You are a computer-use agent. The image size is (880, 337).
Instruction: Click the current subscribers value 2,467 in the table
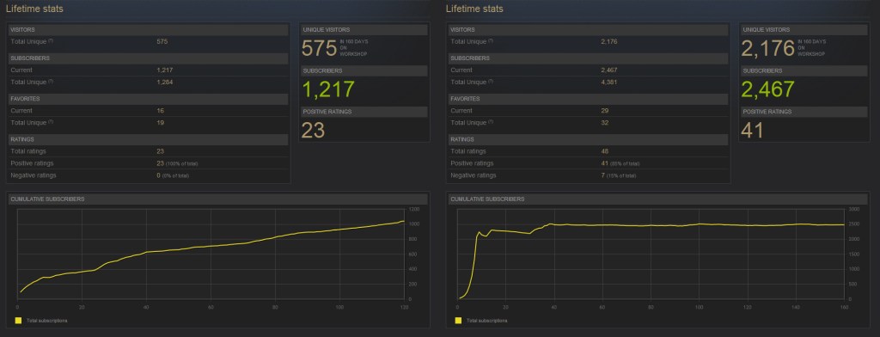point(609,70)
